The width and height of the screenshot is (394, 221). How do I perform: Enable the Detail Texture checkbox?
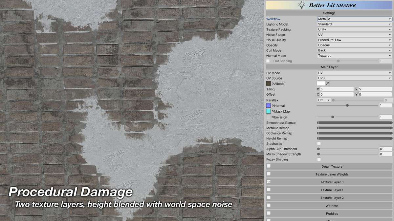click(x=269, y=166)
